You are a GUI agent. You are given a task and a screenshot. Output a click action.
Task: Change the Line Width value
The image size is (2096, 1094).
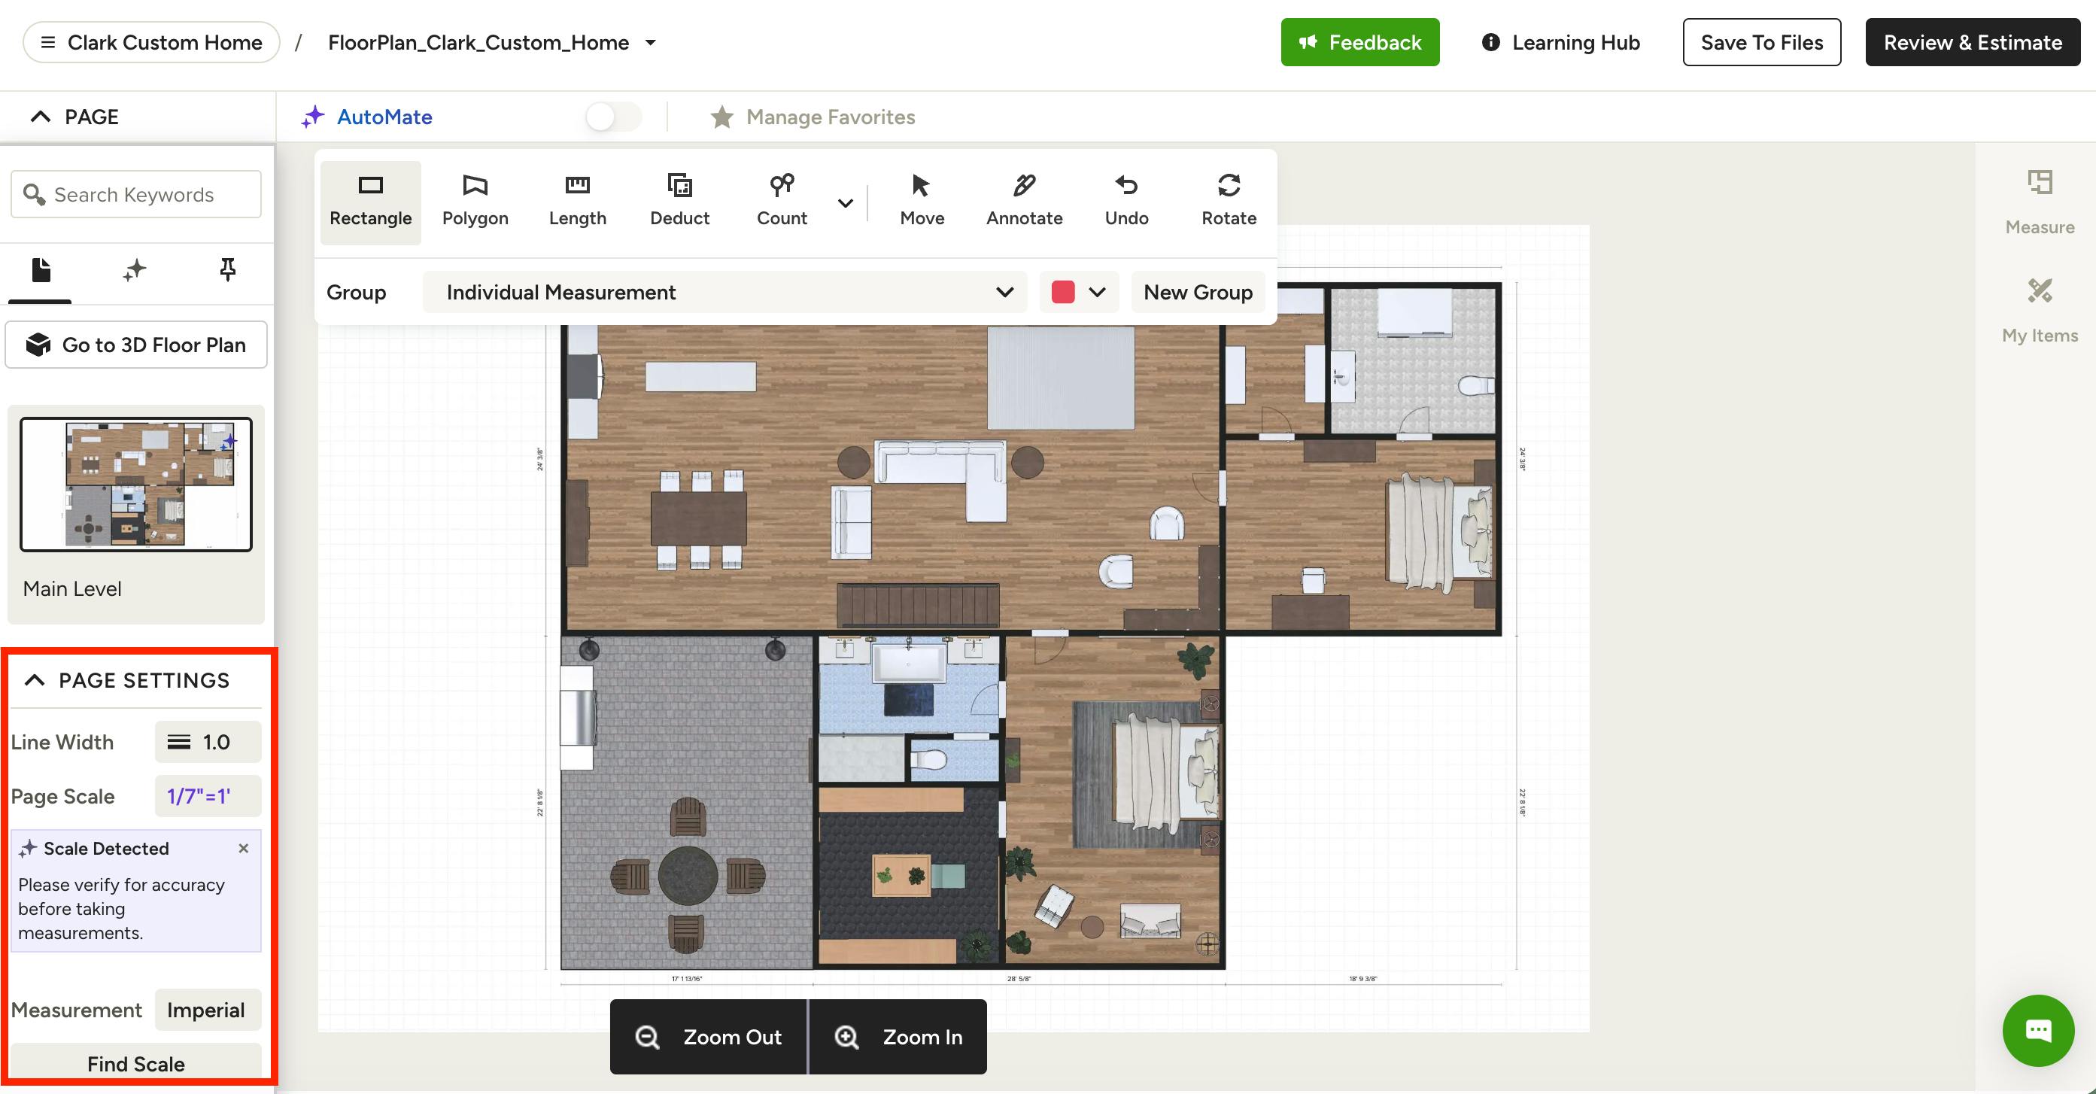[208, 742]
